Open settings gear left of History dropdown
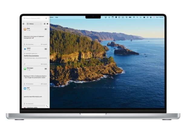The image size is (186, 124). coord(24,24)
